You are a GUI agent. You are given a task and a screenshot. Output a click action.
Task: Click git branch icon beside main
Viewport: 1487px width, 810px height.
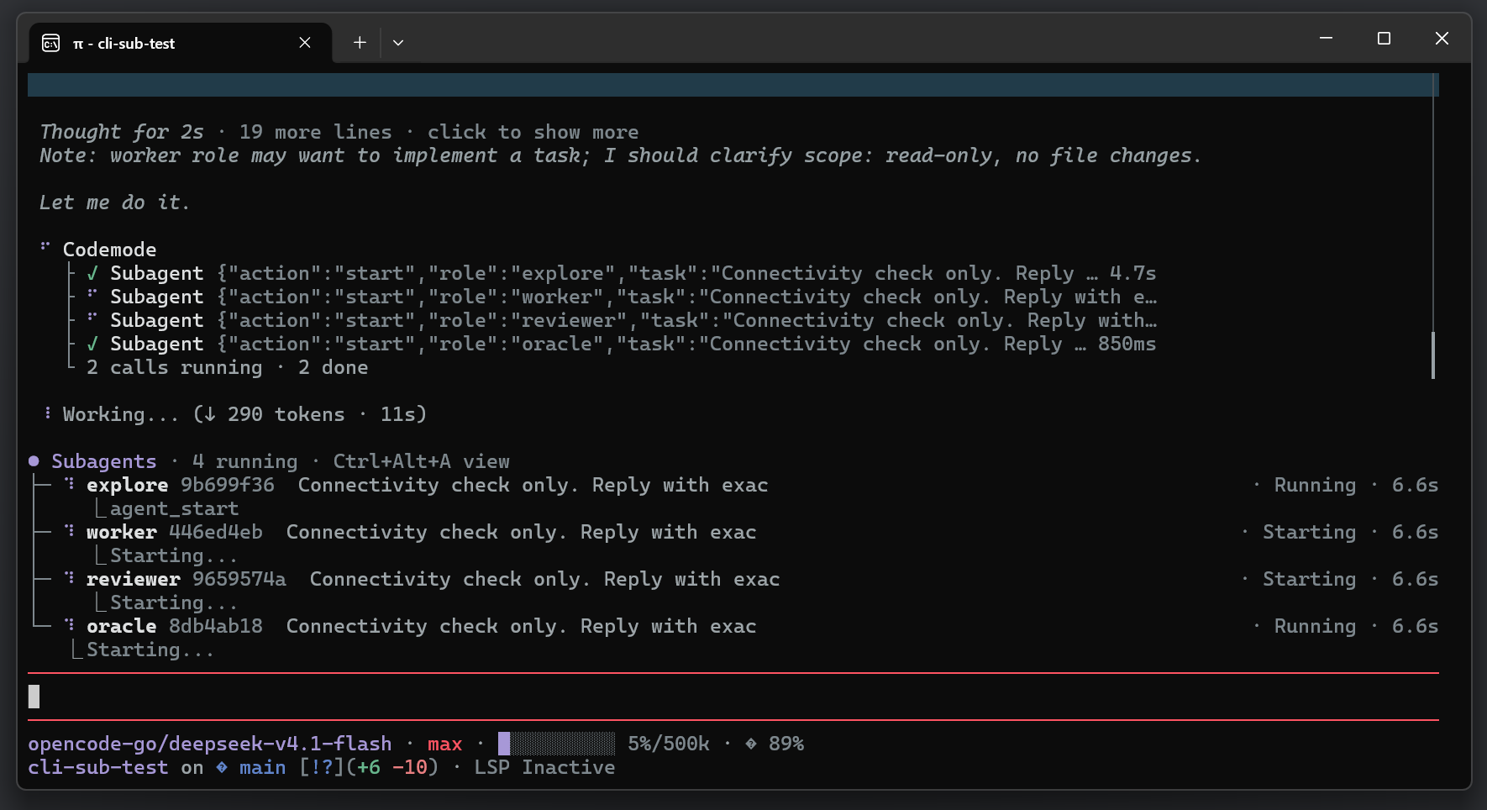[222, 767]
